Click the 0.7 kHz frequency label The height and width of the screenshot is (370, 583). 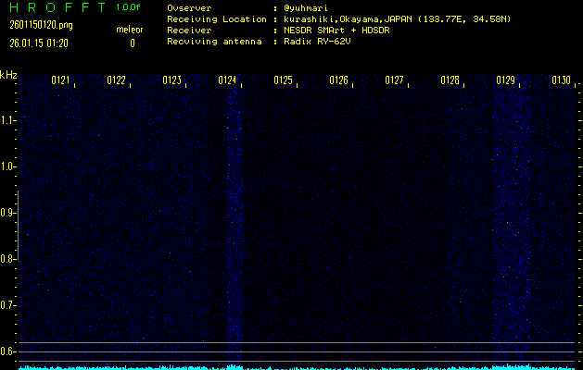(x=8, y=305)
